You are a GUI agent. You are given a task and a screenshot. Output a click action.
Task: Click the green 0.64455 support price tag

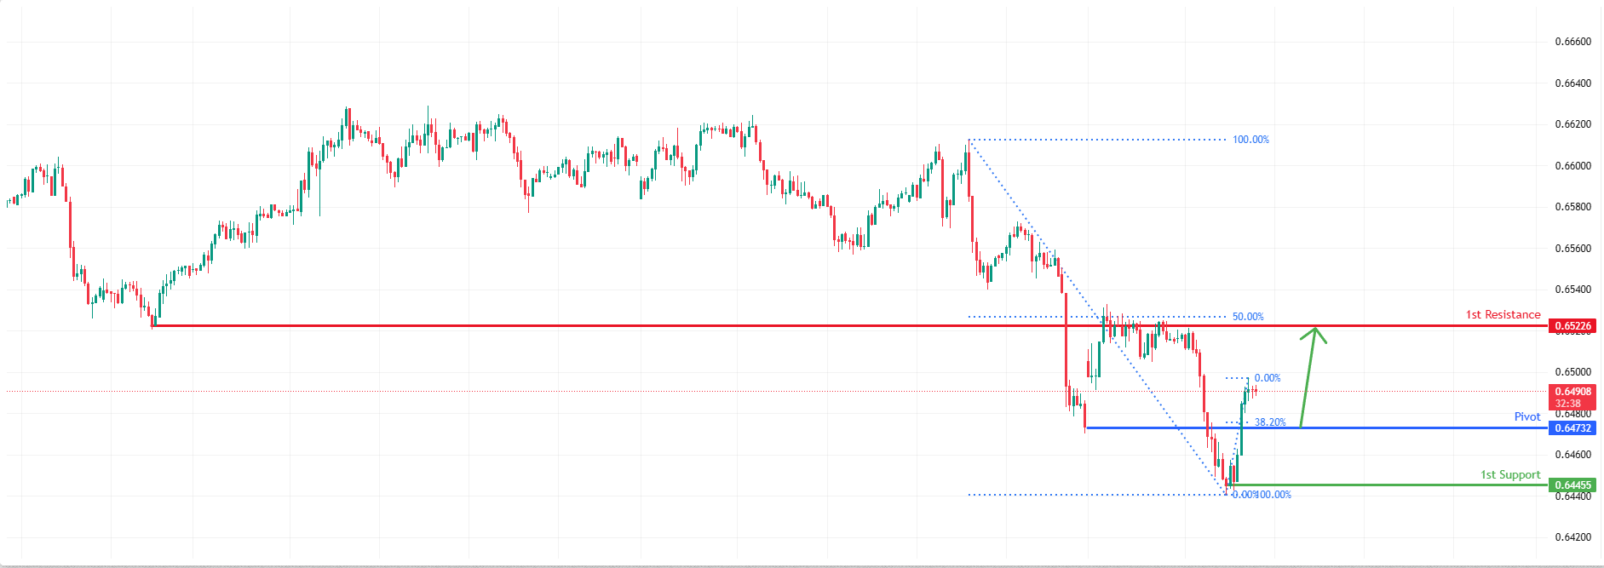1572,485
